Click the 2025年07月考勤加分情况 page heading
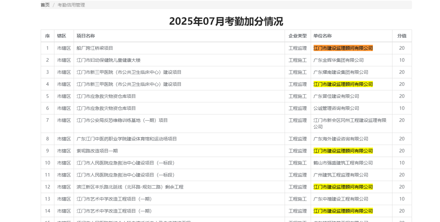Screen dimensions: 440x222 (226, 21)
